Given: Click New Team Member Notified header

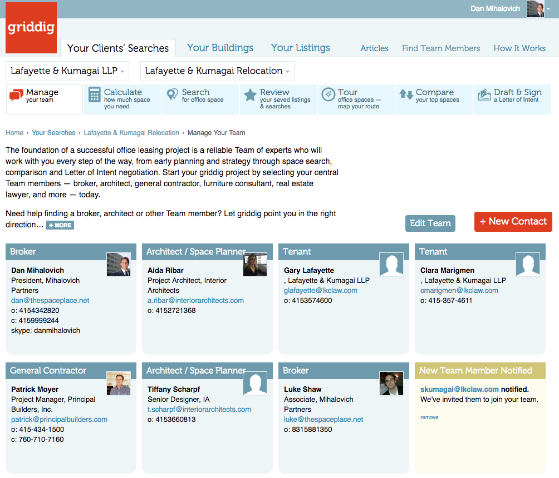Looking at the screenshot, I should pyautogui.click(x=480, y=371).
